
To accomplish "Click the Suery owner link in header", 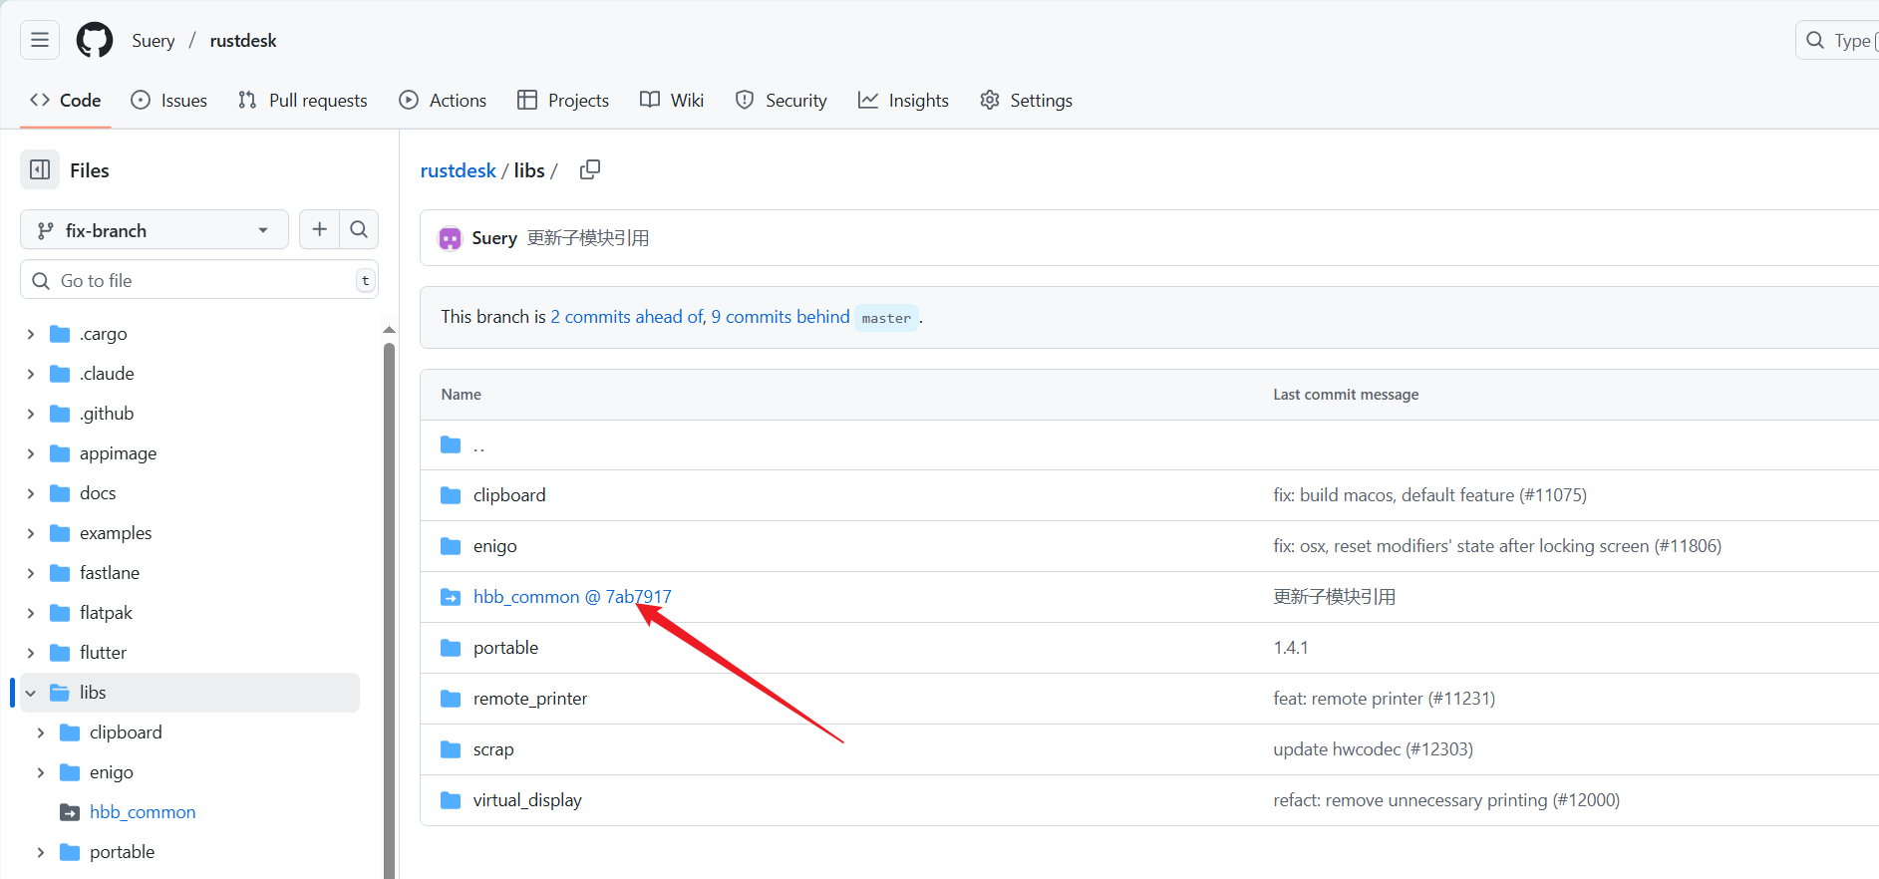I will [154, 41].
